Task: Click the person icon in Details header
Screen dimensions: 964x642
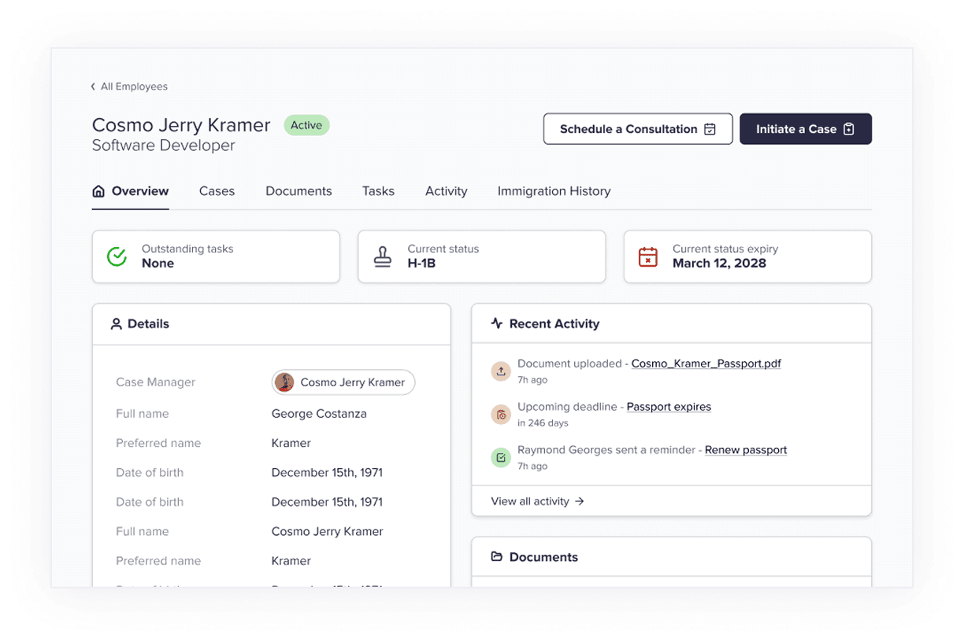Action: (117, 323)
